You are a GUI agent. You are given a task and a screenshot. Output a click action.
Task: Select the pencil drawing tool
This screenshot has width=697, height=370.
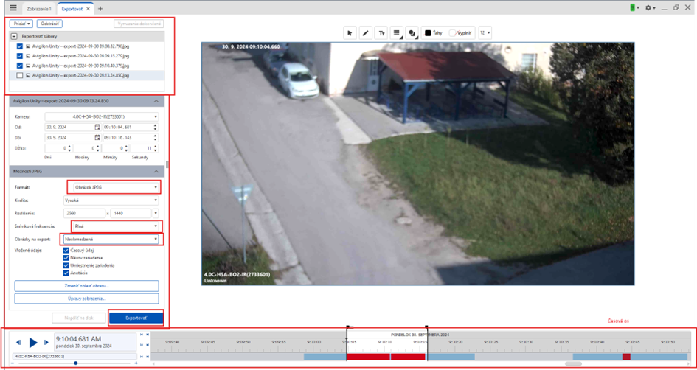click(x=367, y=33)
